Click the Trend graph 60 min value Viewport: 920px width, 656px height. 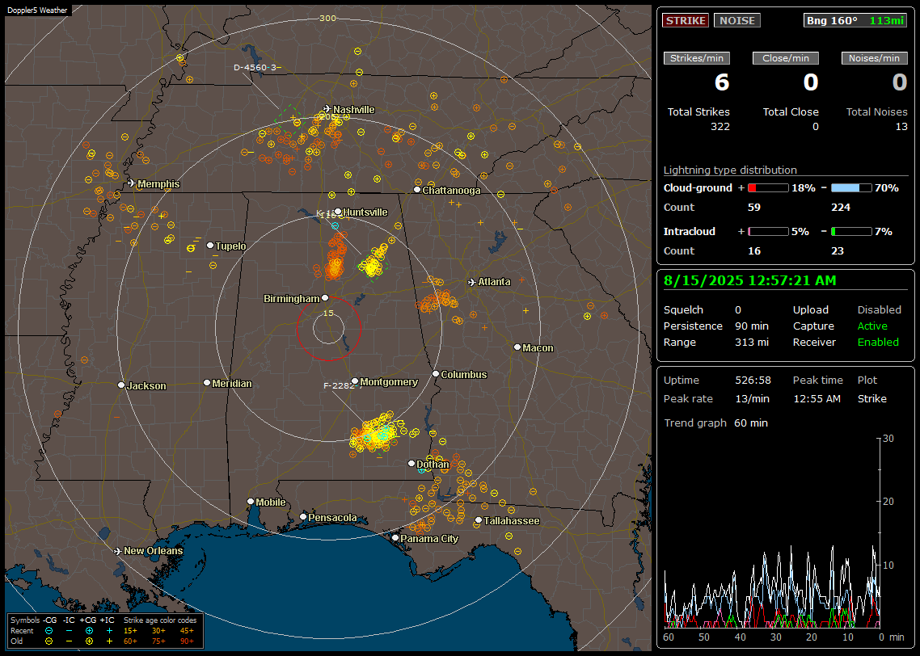[x=750, y=423]
